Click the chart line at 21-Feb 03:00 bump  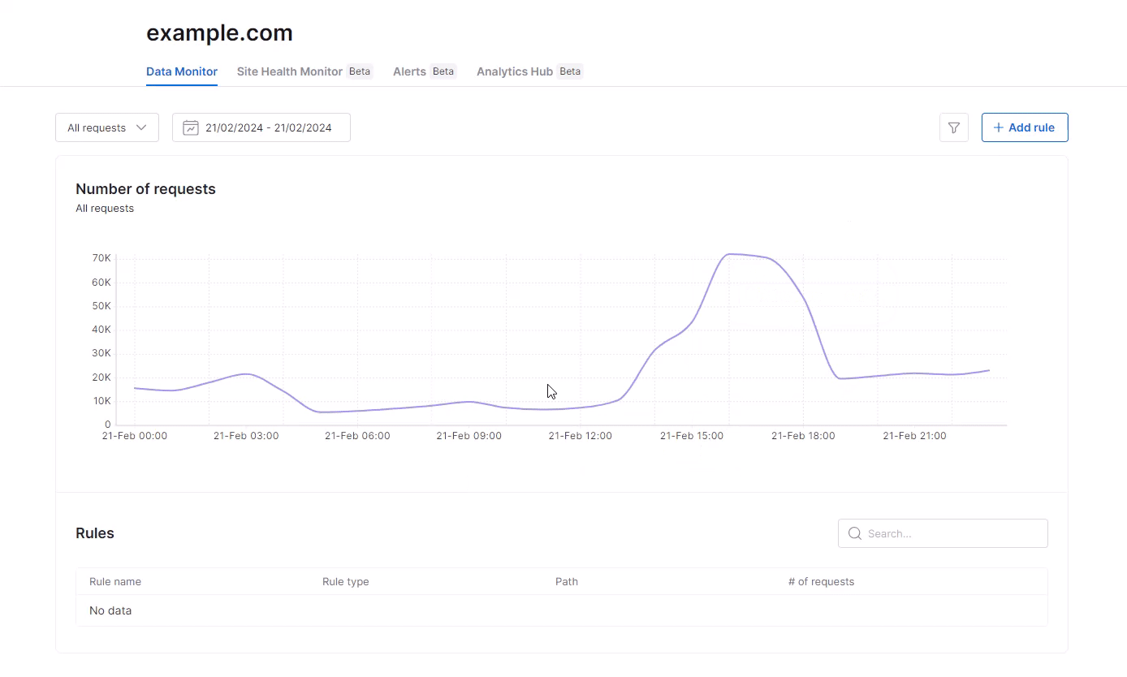(247, 374)
